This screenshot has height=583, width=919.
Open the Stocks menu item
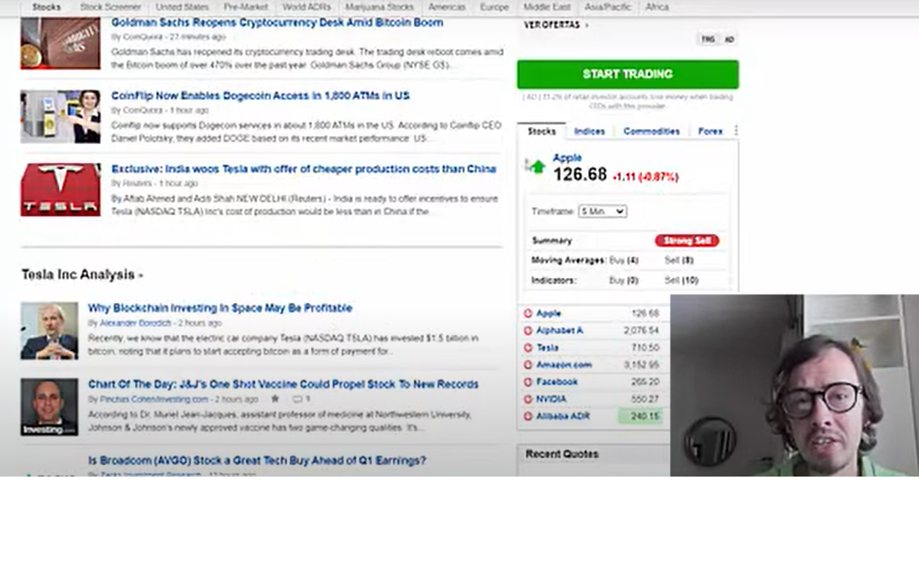pos(46,7)
